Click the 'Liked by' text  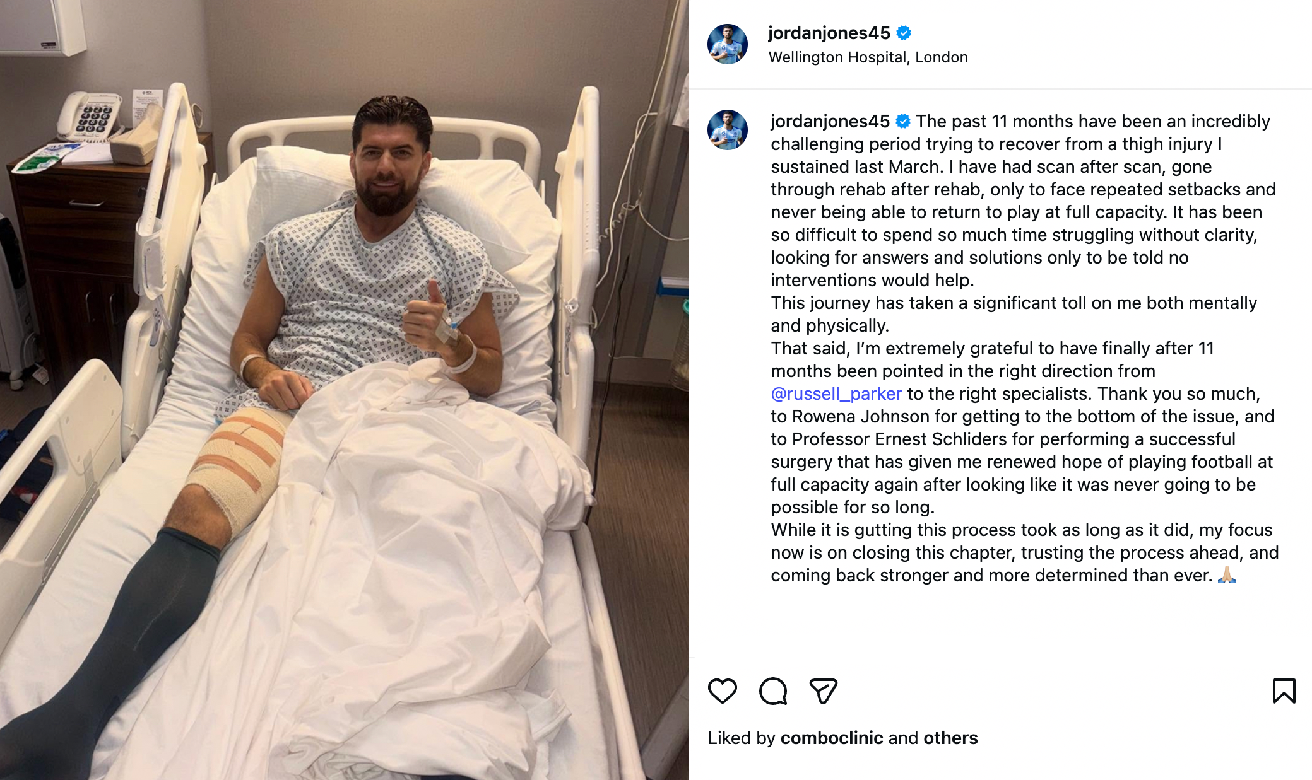[742, 738]
